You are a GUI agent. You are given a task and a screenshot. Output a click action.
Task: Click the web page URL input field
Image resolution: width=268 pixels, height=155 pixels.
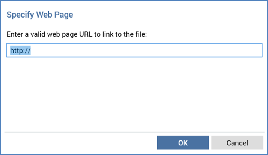tap(134, 50)
